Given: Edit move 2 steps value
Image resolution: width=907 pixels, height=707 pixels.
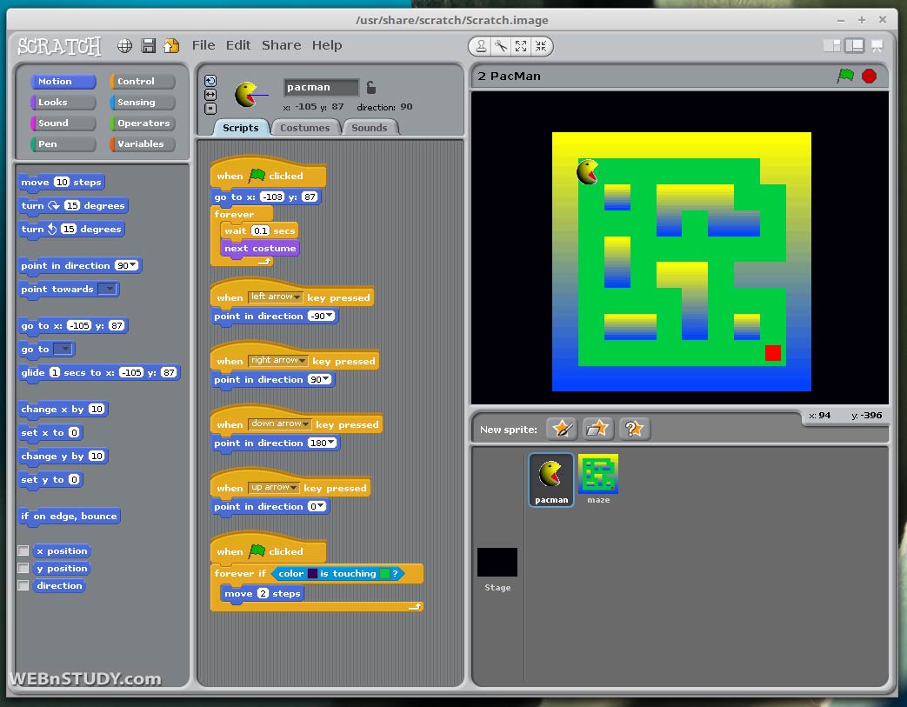Looking at the screenshot, I should pyautogui.click(x=263, y=593).
